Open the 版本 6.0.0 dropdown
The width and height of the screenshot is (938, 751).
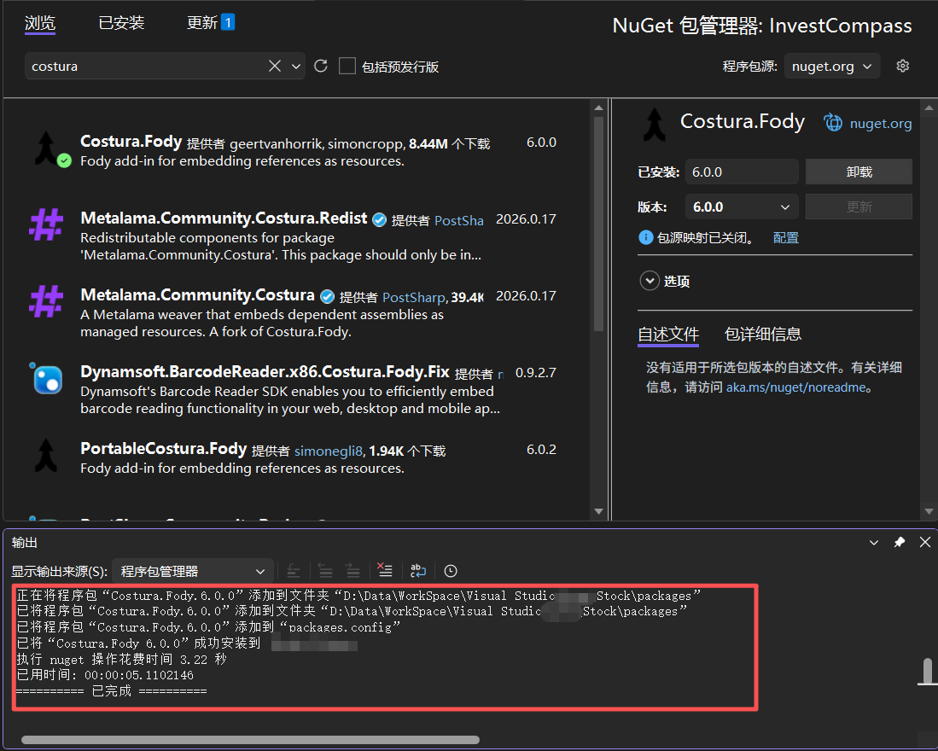[742, 207]
